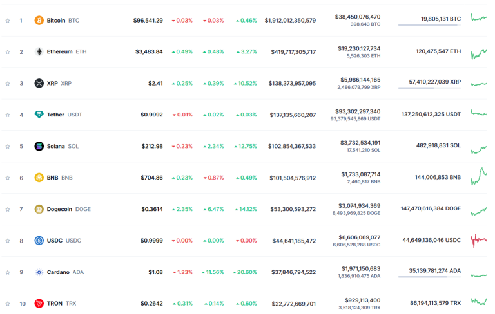Open the Ethereum coin page link

click(59, 51)
